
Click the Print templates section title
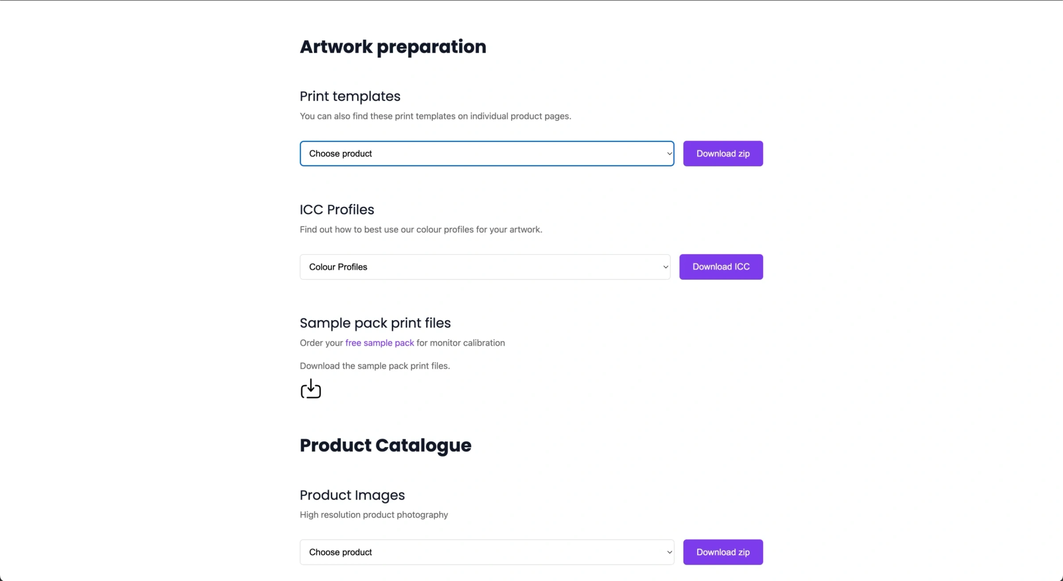click(350, 96)
